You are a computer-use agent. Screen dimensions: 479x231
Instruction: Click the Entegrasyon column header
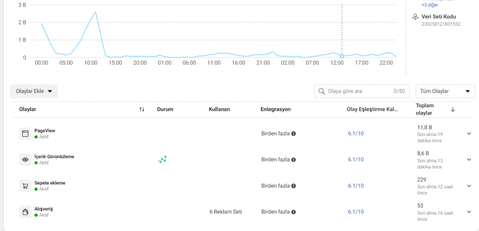tap(275, 109)
